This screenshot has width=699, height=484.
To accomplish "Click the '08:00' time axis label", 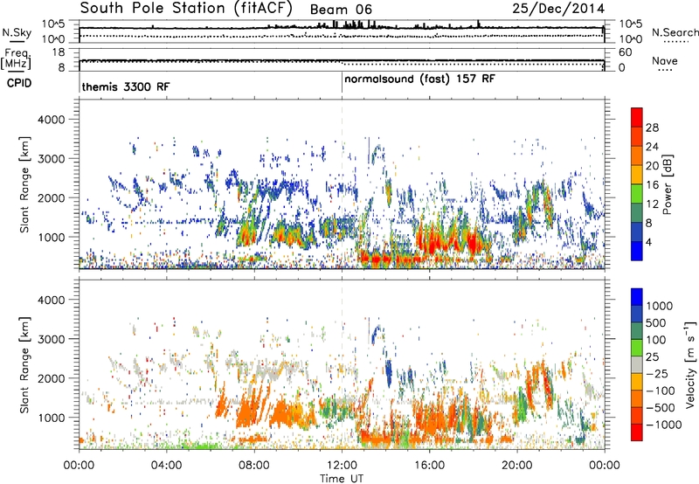I will click(254, 466).
